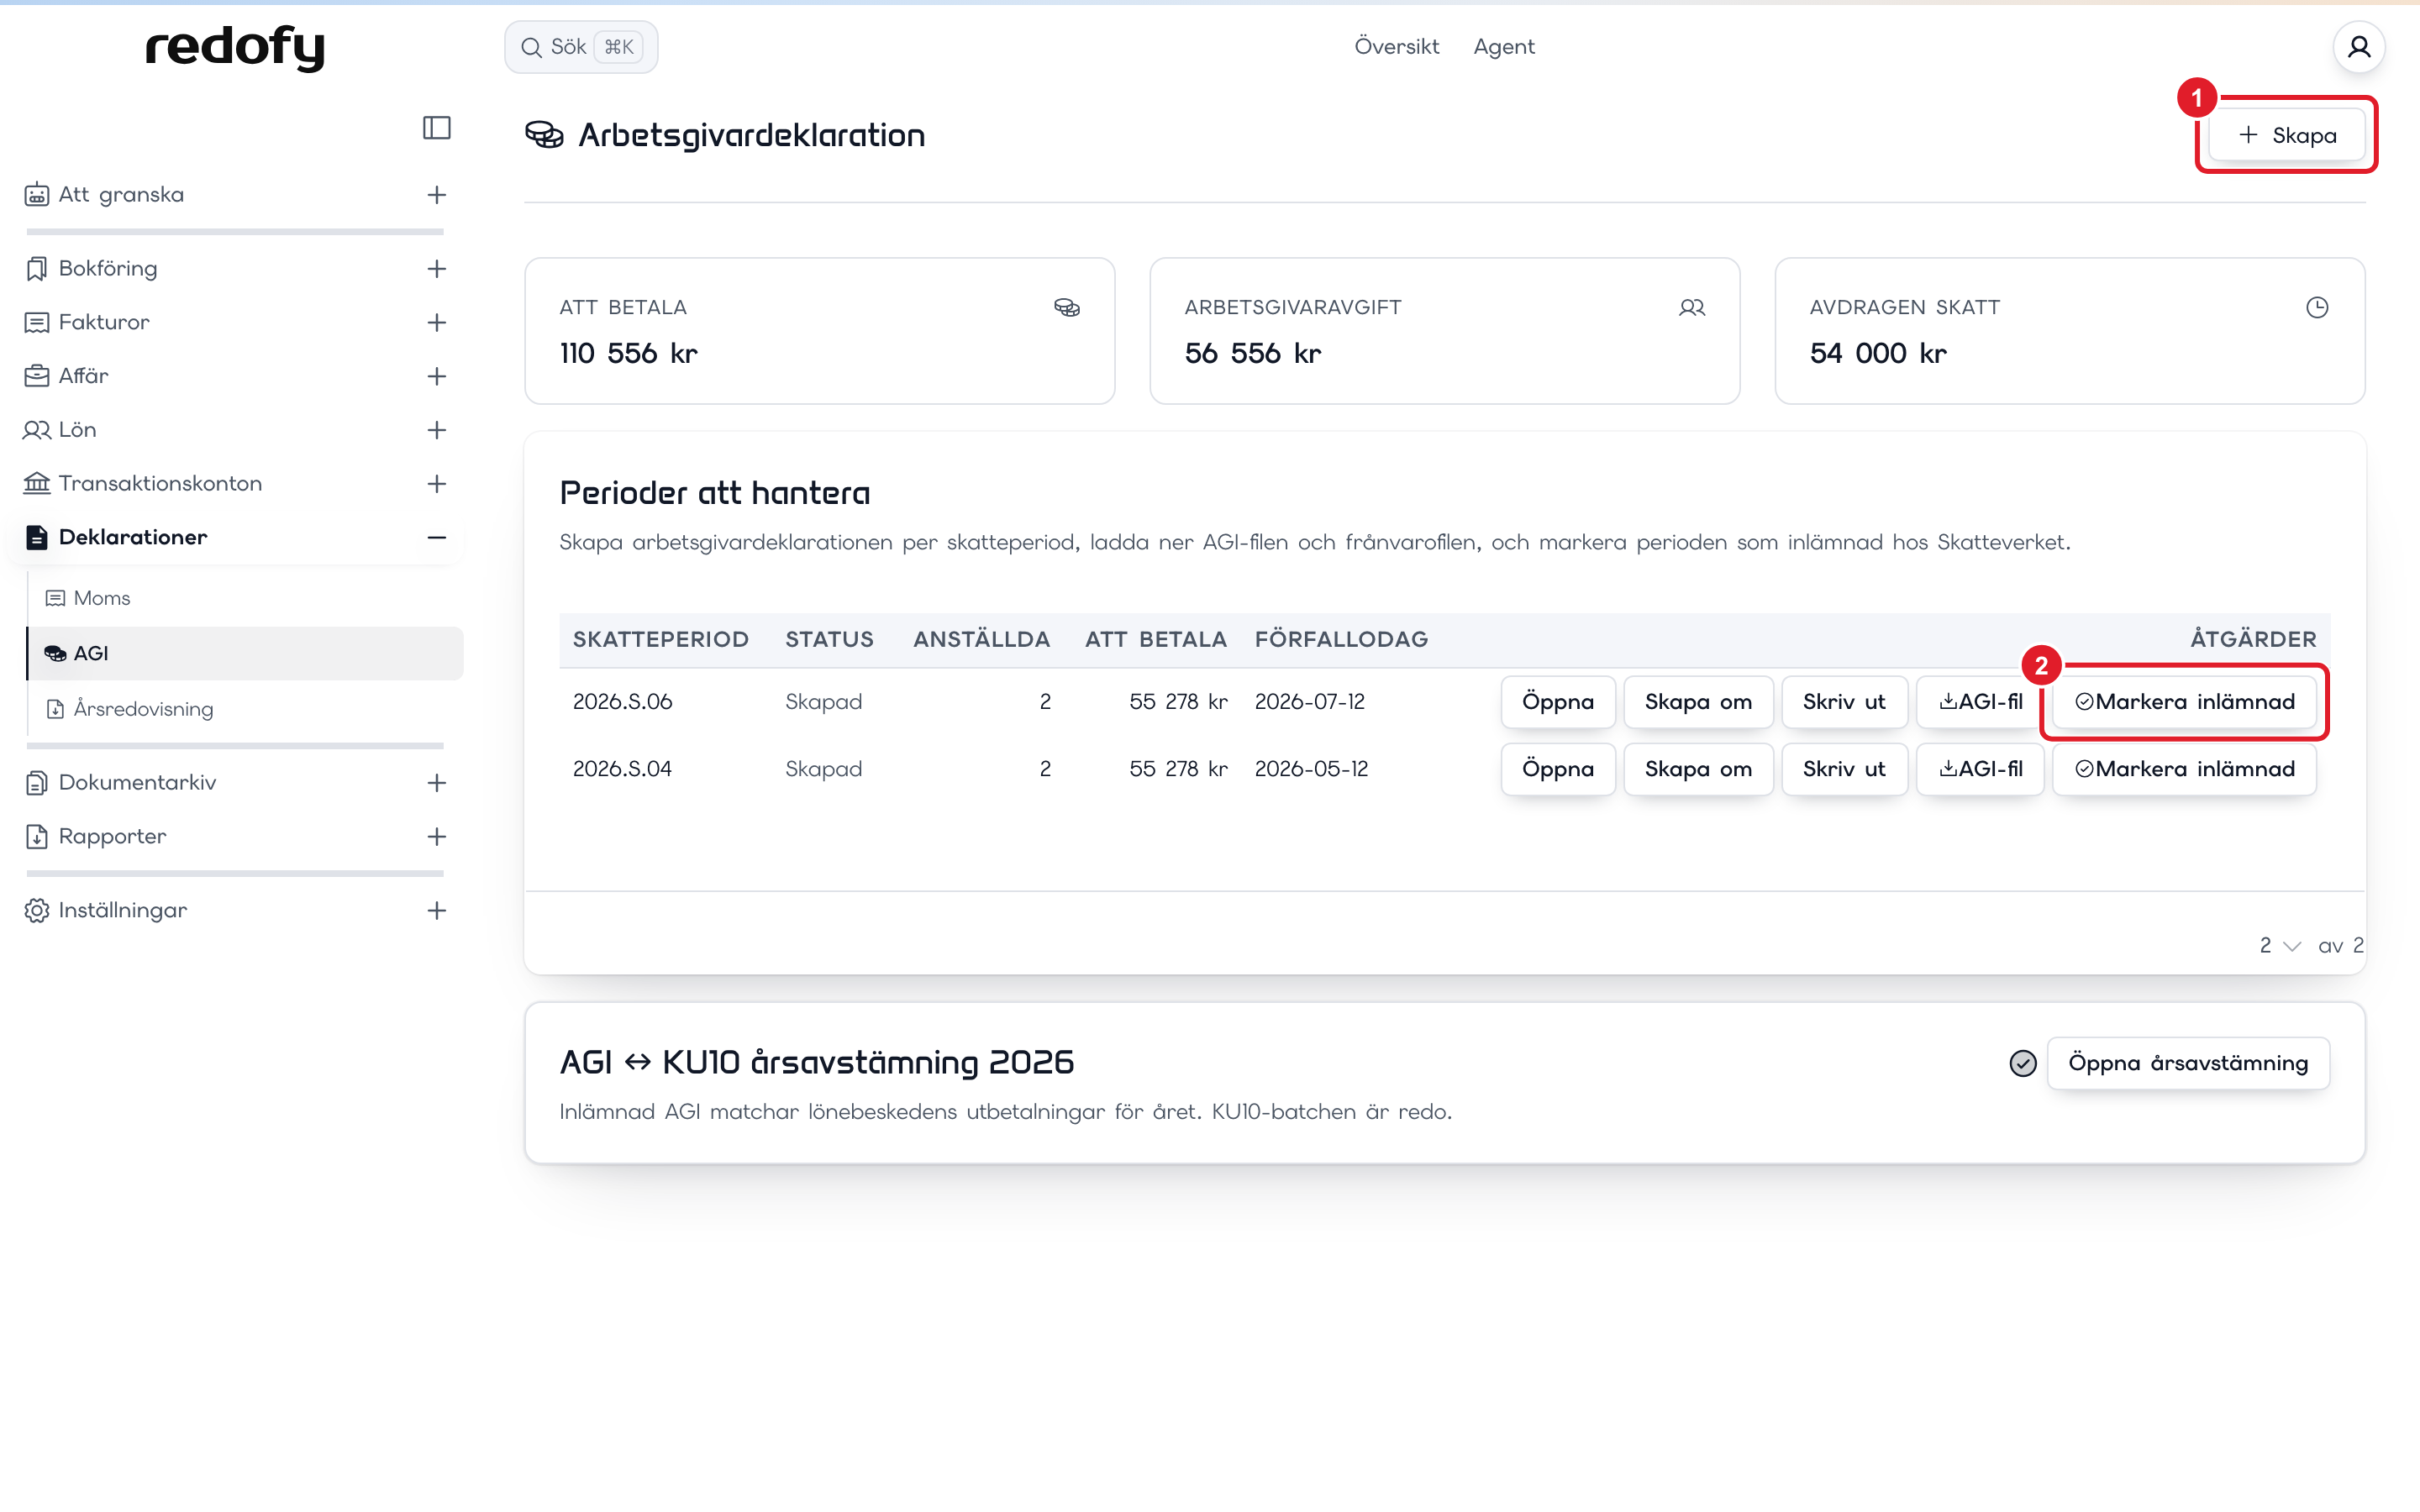Markera inlämnad for period 2026.S.04
The width and height of the screenshot is (2420, 1512).
point(2185,769)
